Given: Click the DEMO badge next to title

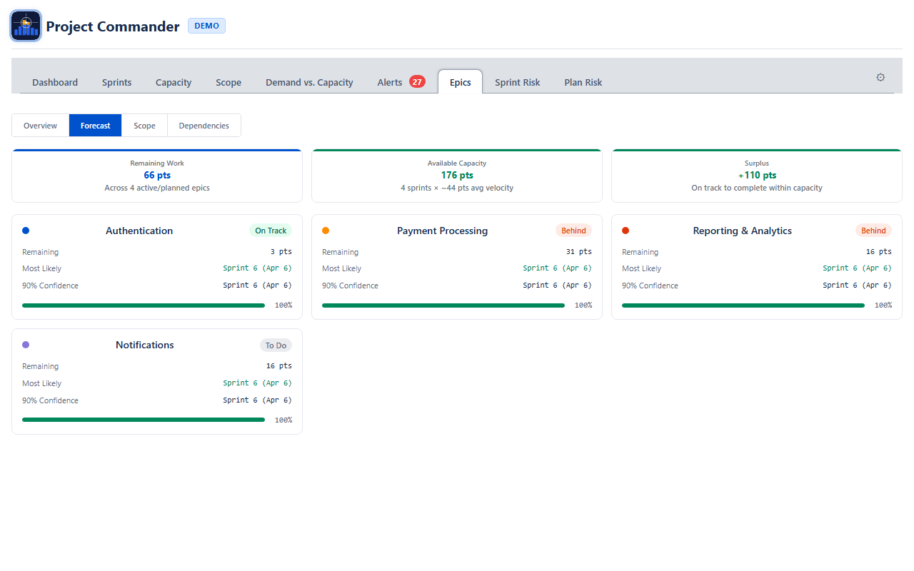Looking at the screenshot, I should pos(206,26).
